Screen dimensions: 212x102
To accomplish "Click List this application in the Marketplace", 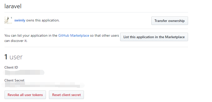I will click(x=154, y=37).
